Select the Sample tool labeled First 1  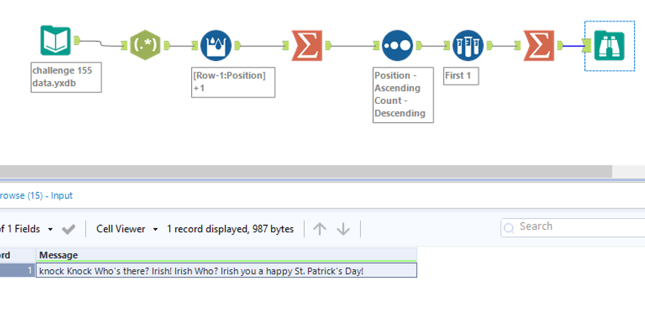point(467,45)
